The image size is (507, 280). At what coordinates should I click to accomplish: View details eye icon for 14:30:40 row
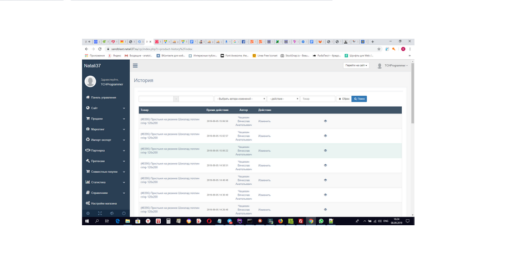[325, 195]
